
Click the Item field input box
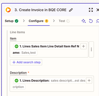(49, 49)
